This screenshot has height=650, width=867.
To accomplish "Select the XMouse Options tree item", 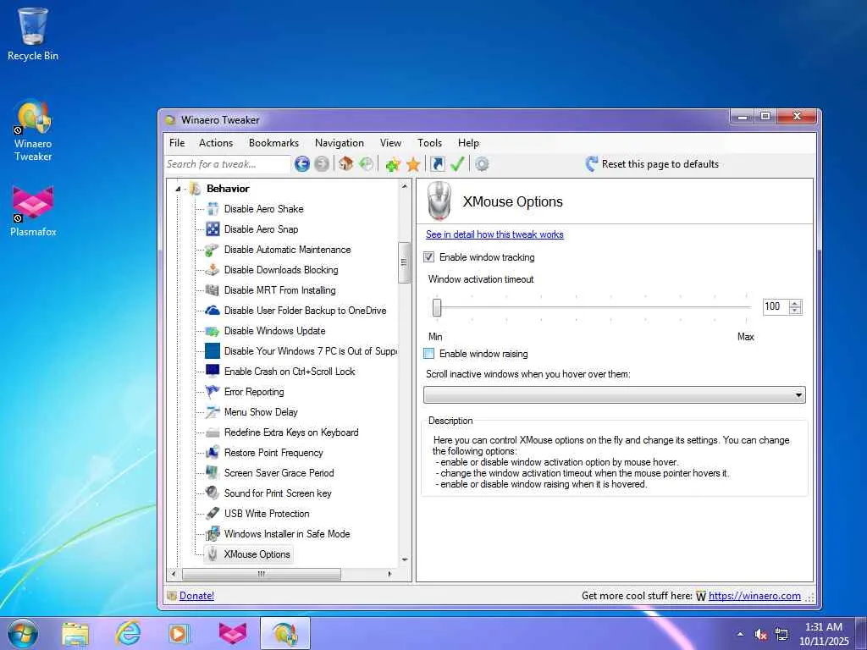I will (x=257, y=554).
